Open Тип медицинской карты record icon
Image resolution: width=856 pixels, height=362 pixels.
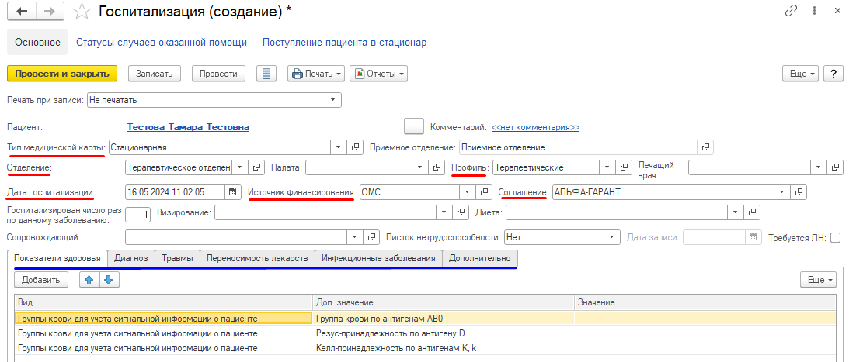(x=355, y=147)
